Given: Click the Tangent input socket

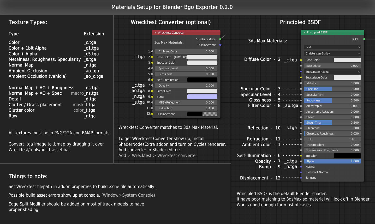Looking at the screenshot, I should coord(301,178).
